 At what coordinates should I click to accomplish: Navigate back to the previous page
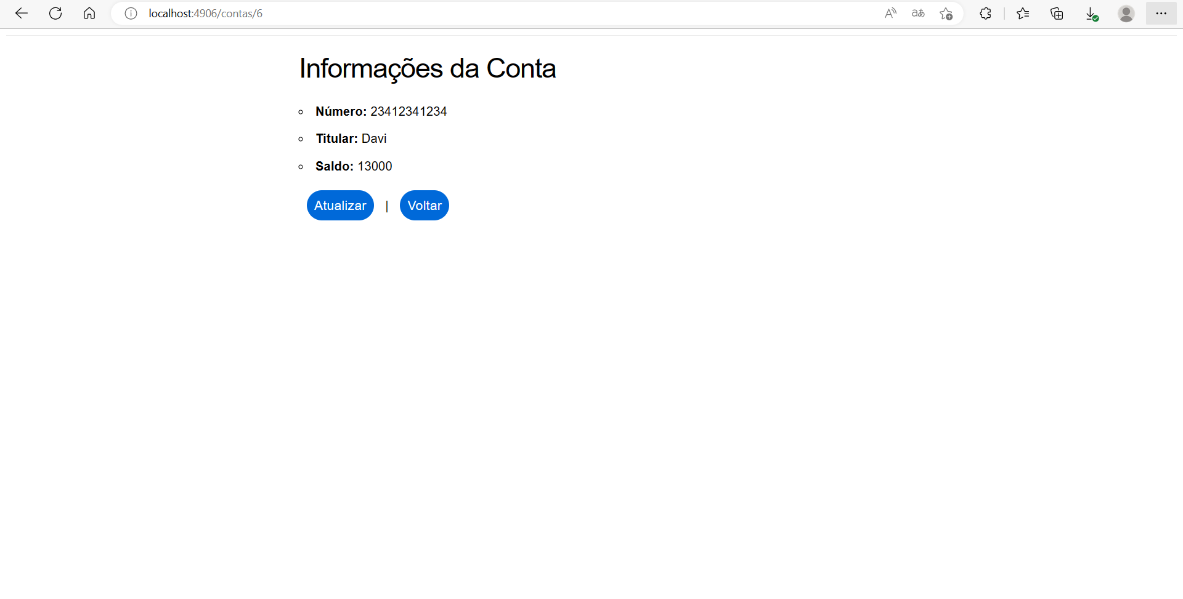[22, 14]
